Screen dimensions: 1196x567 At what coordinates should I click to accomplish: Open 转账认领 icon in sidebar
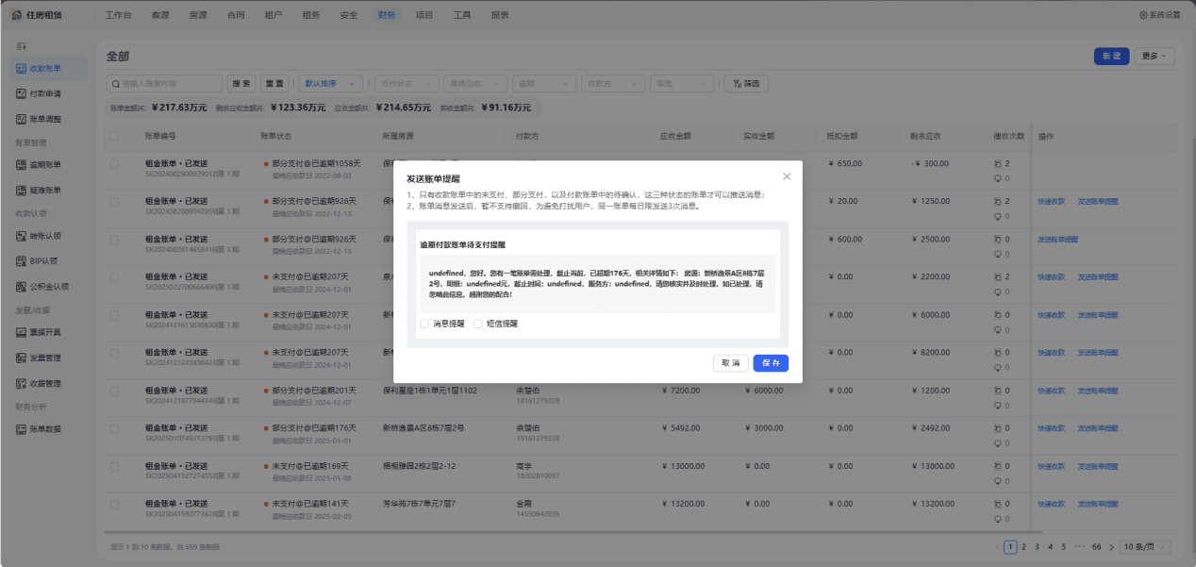tap(21, 235)
